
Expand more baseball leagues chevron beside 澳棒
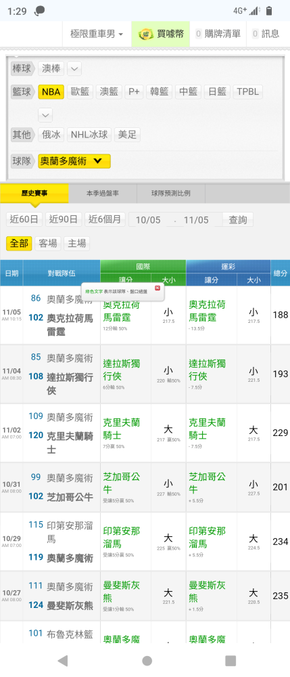pos(74,68)
